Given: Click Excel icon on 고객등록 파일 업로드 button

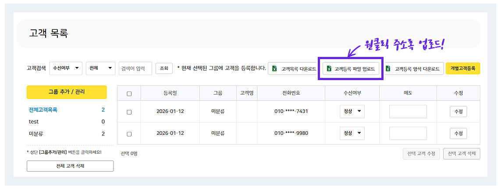Looking at the screenshot, I should [329, 69].
